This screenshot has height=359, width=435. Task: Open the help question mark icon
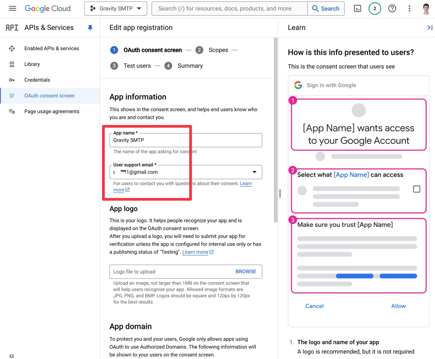click(392, 8)
